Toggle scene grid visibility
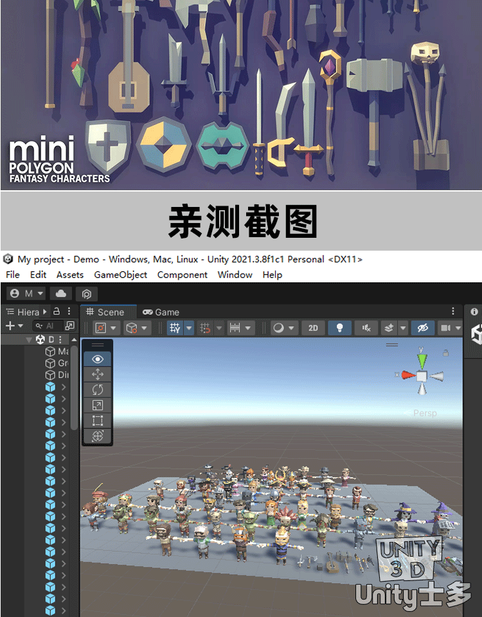The image size is (482, 617). click(175, 328)
